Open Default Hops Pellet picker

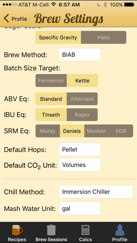click(x=80, y=149)
